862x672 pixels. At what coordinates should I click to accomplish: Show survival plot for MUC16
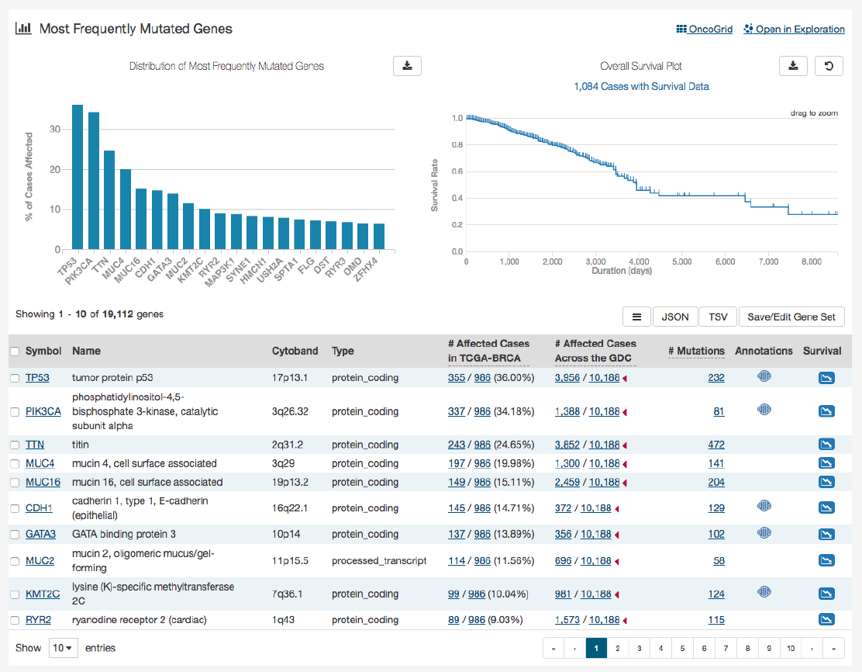click(x=826, y=482)
